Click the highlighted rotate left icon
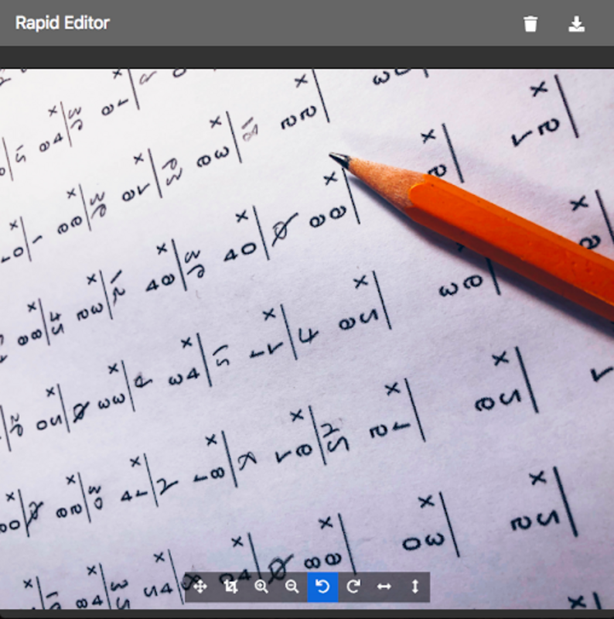 pyautogui.click(x=322, y=587)
